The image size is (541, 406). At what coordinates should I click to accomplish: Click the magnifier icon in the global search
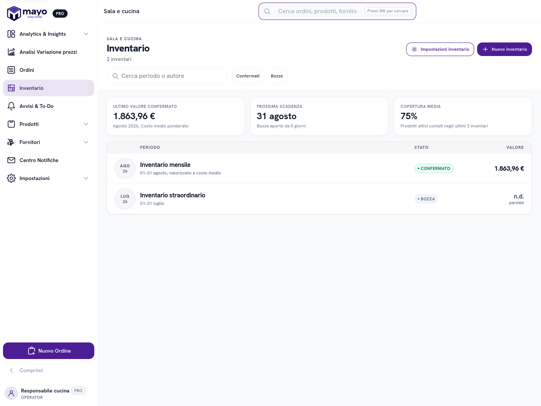click(267, 11)
